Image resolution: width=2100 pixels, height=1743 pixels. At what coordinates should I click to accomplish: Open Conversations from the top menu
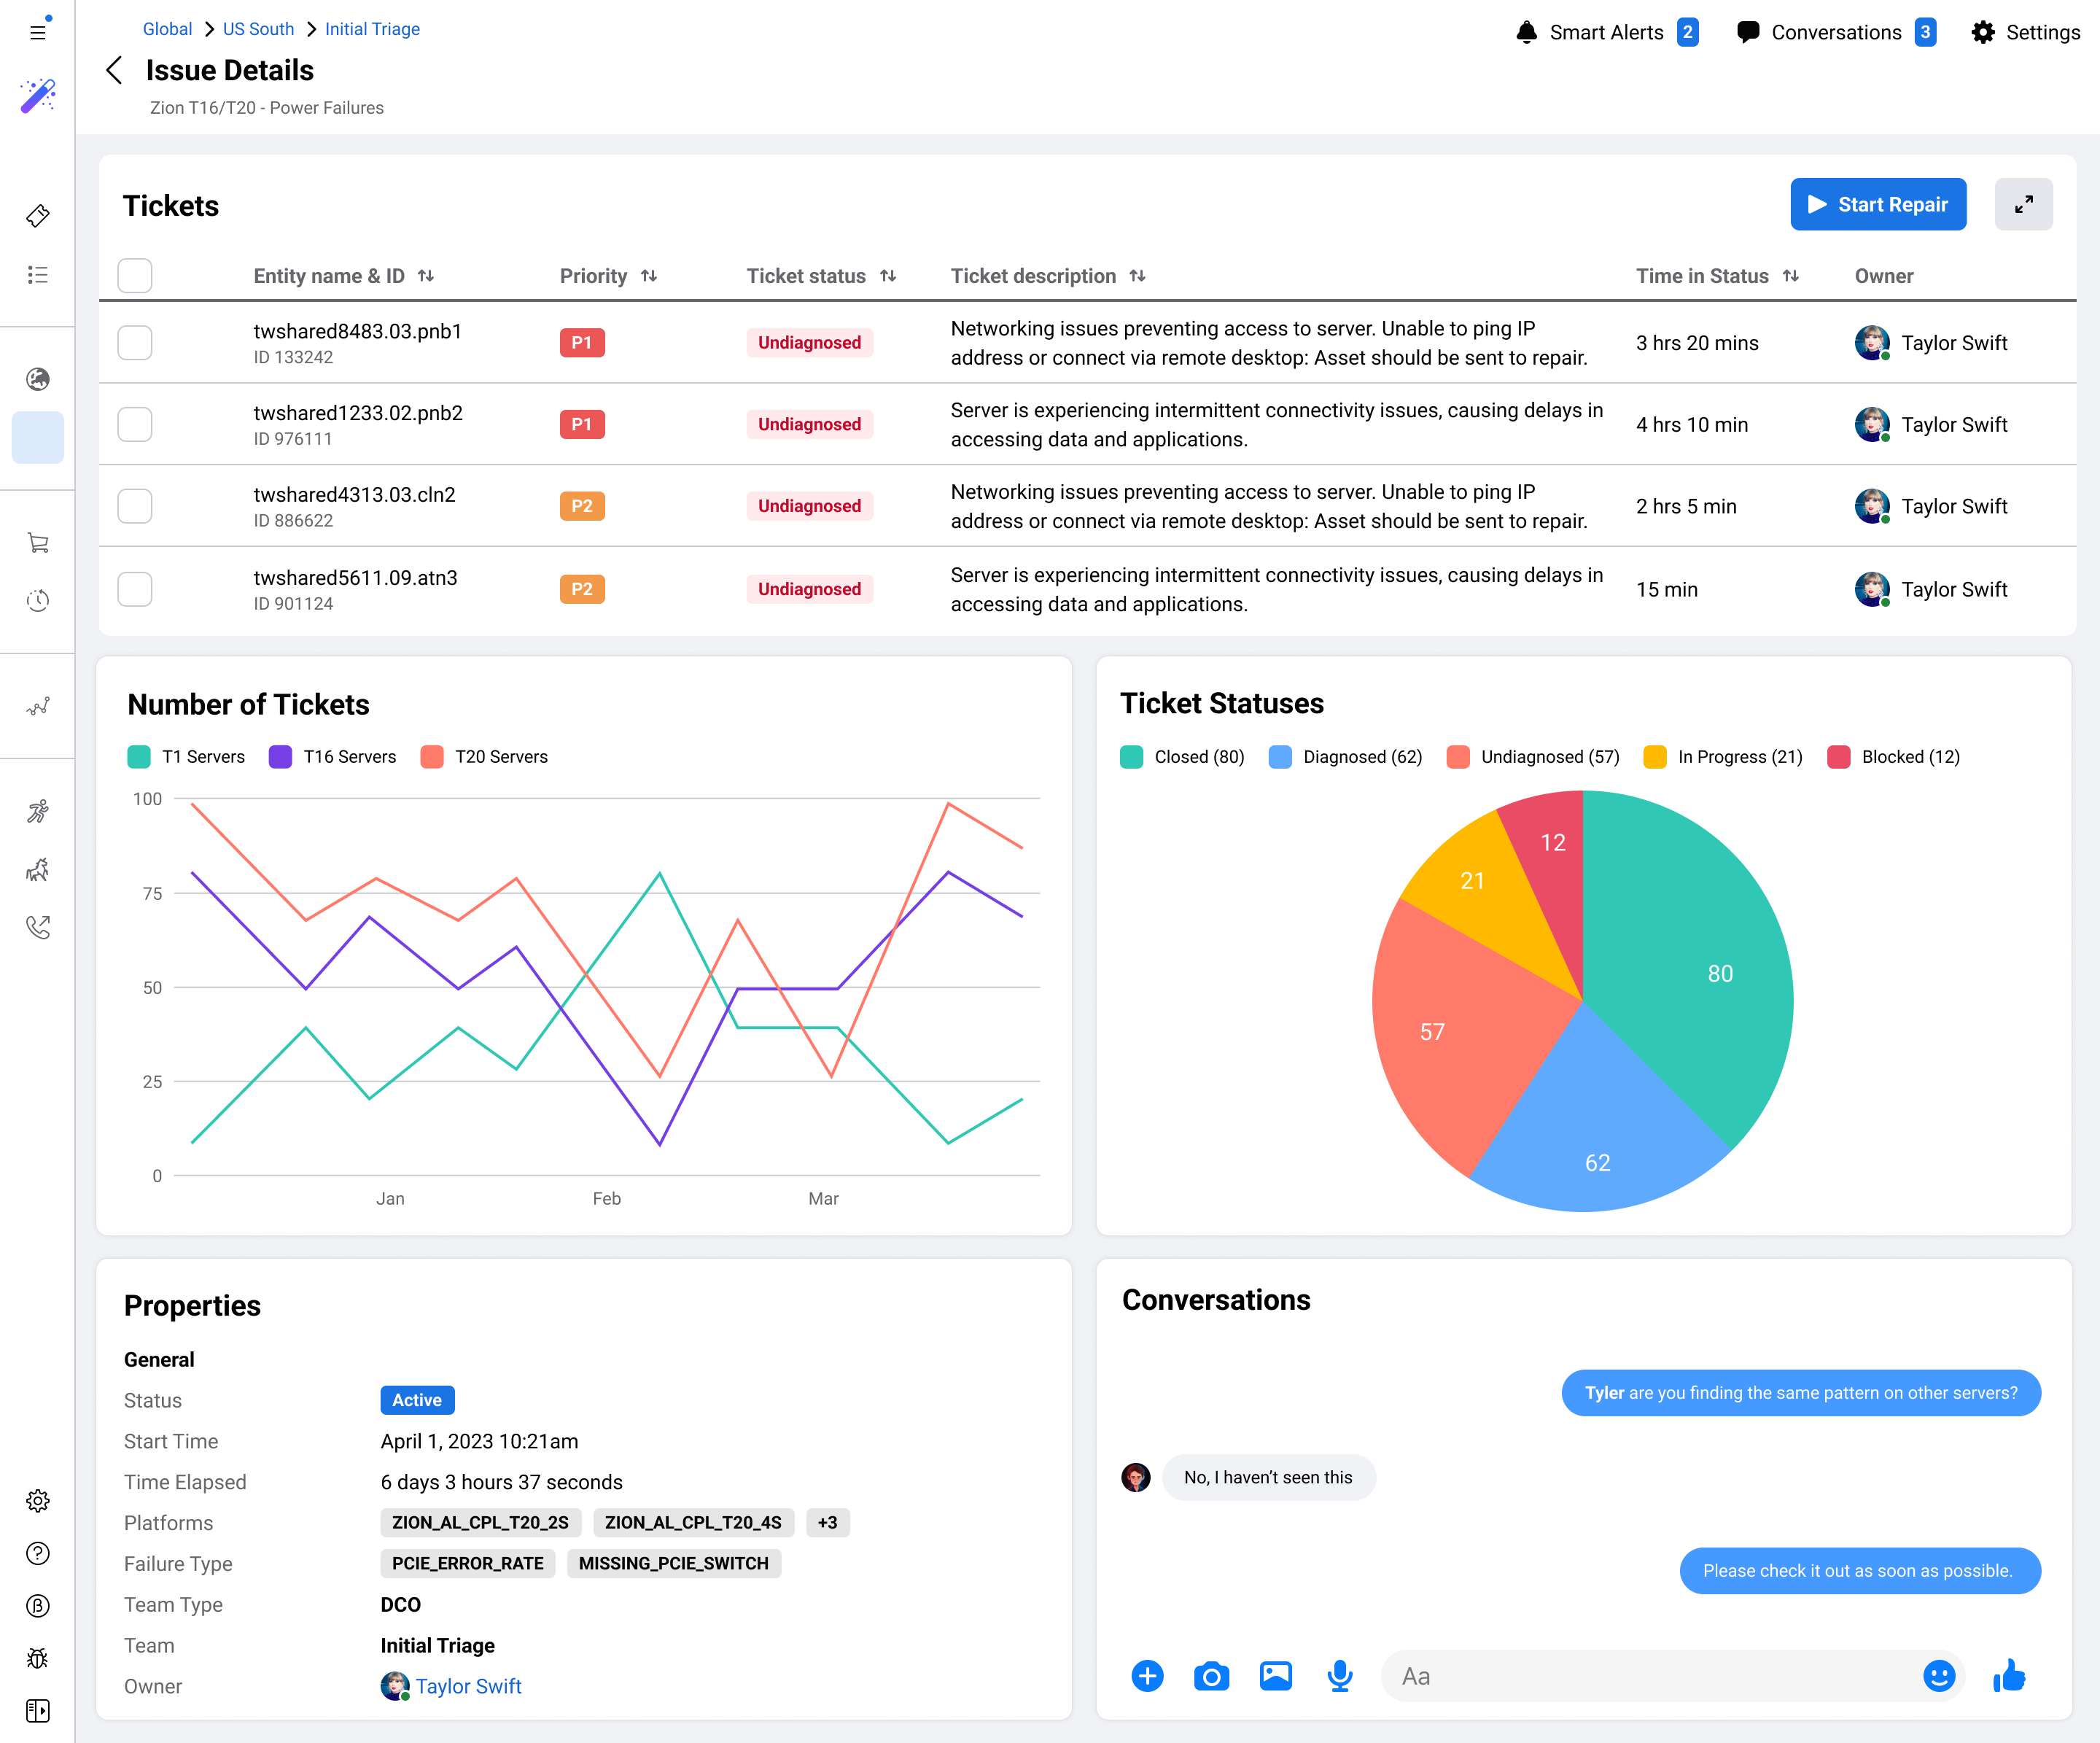[x=1835, y=32]
